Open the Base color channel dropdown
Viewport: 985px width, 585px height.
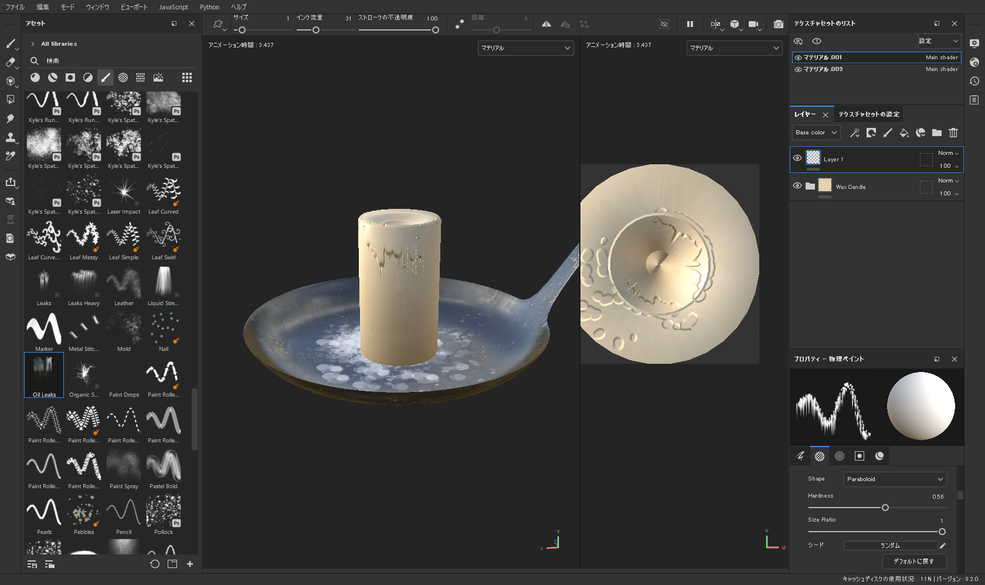(x=816, y=133)
